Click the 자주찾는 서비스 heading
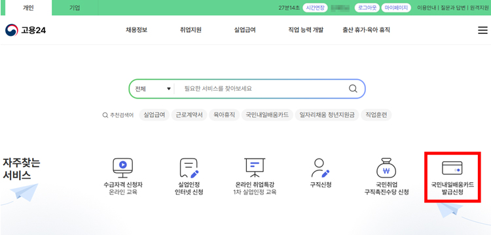 [22, 169]
